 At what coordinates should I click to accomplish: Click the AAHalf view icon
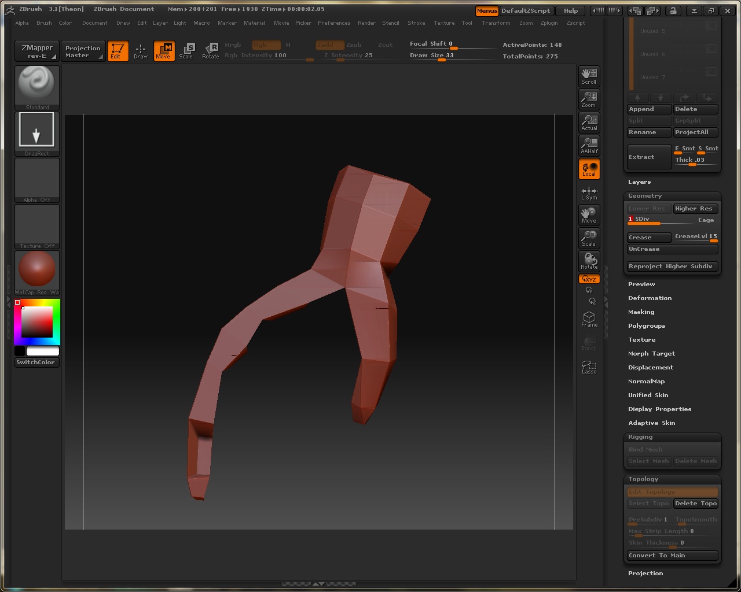coord(589,146)
